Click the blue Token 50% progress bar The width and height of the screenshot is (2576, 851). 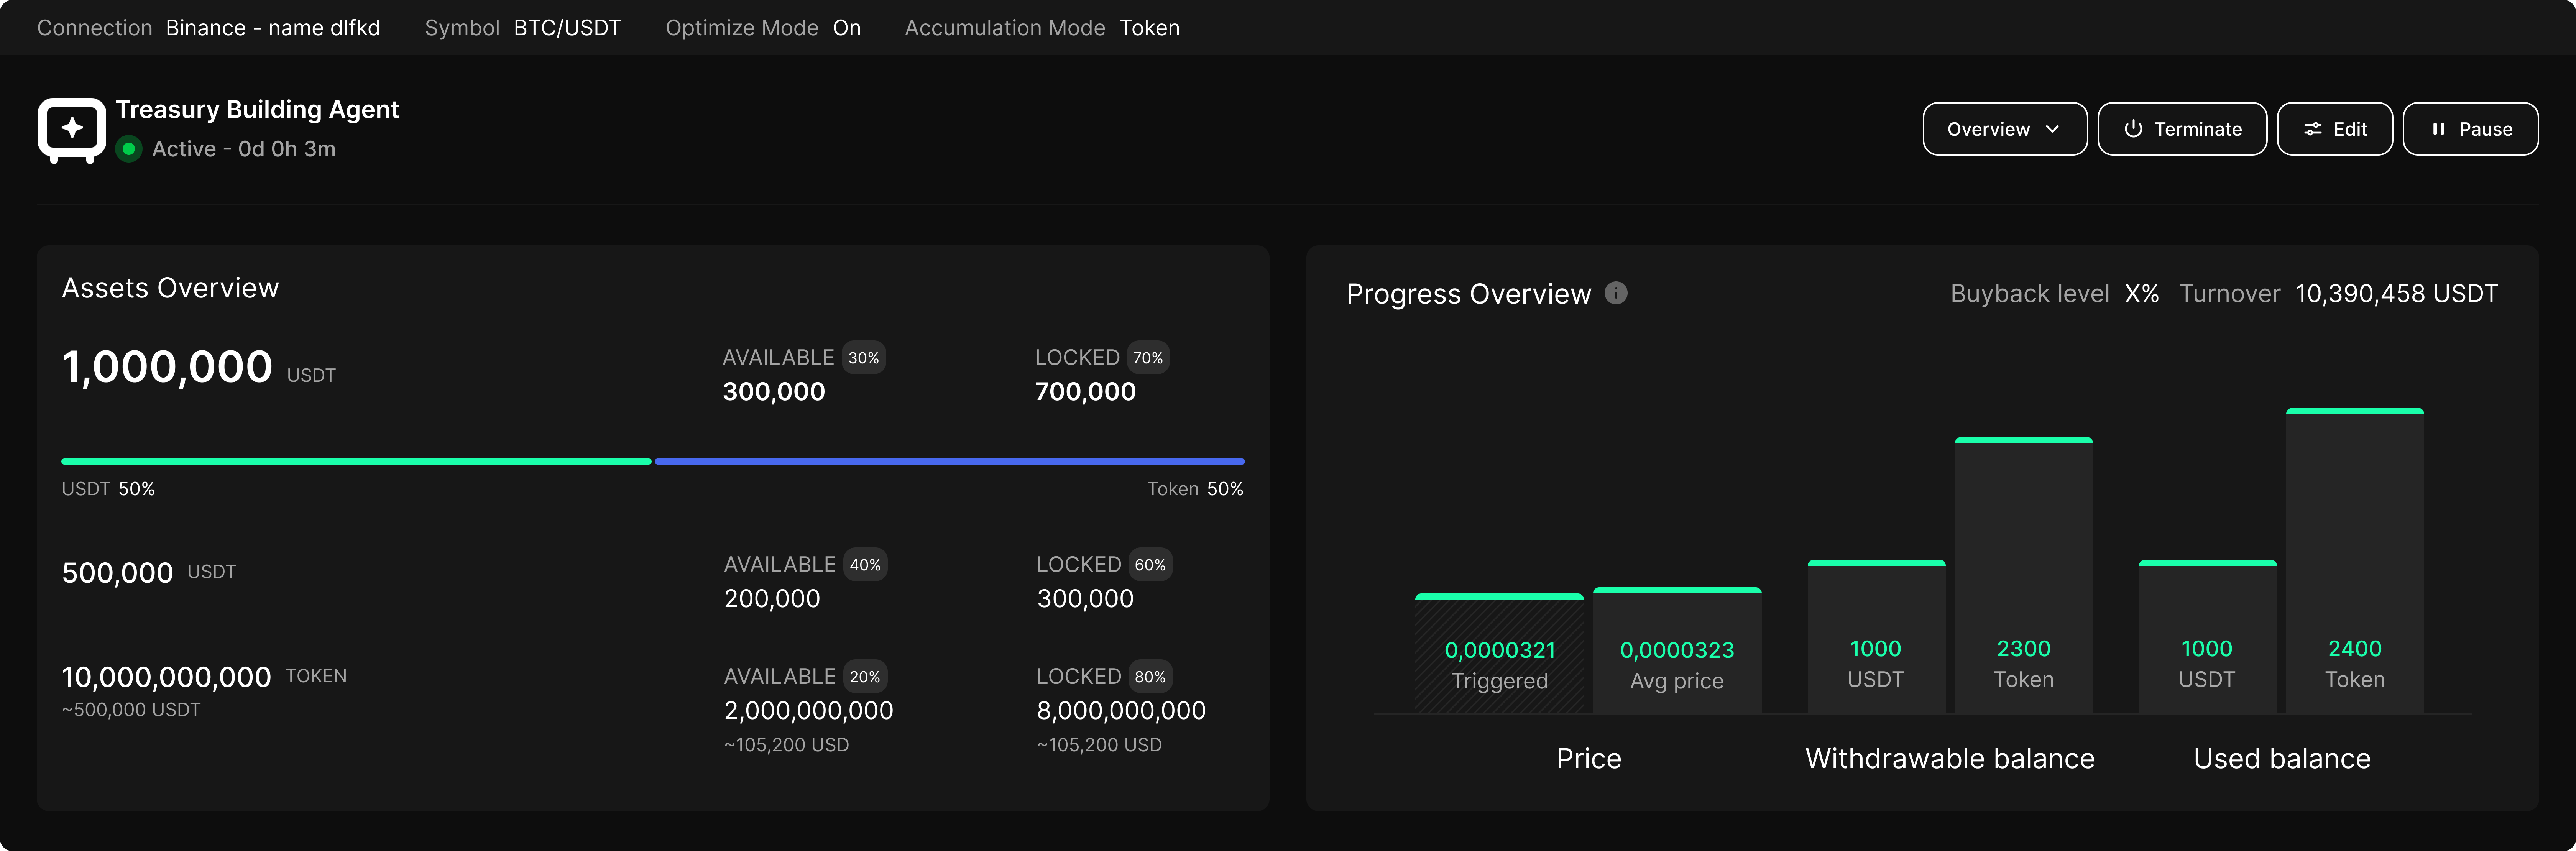[x=949, y=461]
